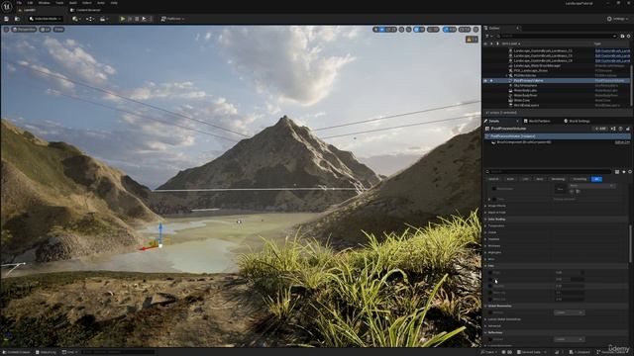Switch to the World Partition tab
The image size is (634, 356).
tap(539, 121)
